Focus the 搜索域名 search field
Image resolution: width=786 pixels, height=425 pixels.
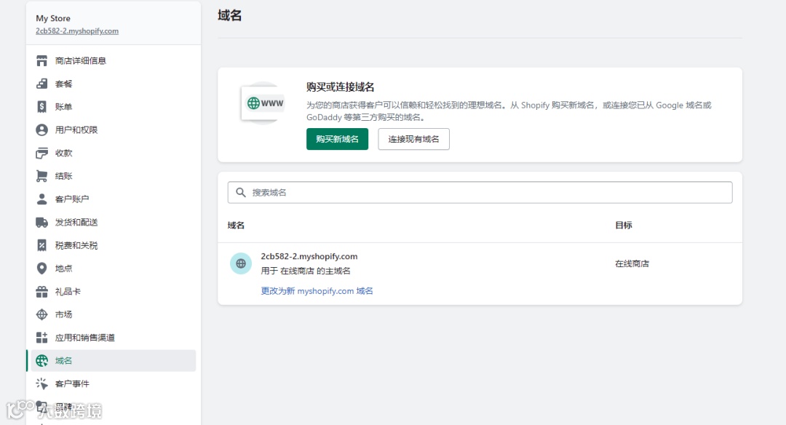(480, 192)
